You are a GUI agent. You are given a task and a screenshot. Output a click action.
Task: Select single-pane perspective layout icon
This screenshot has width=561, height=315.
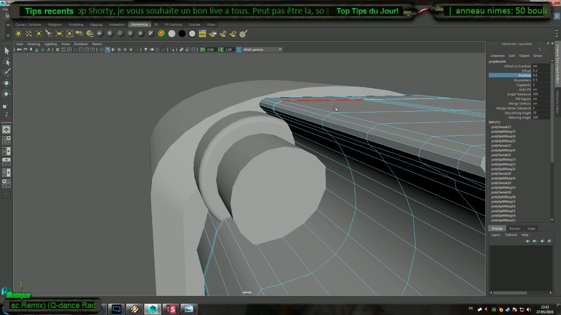tap(7, 129)
